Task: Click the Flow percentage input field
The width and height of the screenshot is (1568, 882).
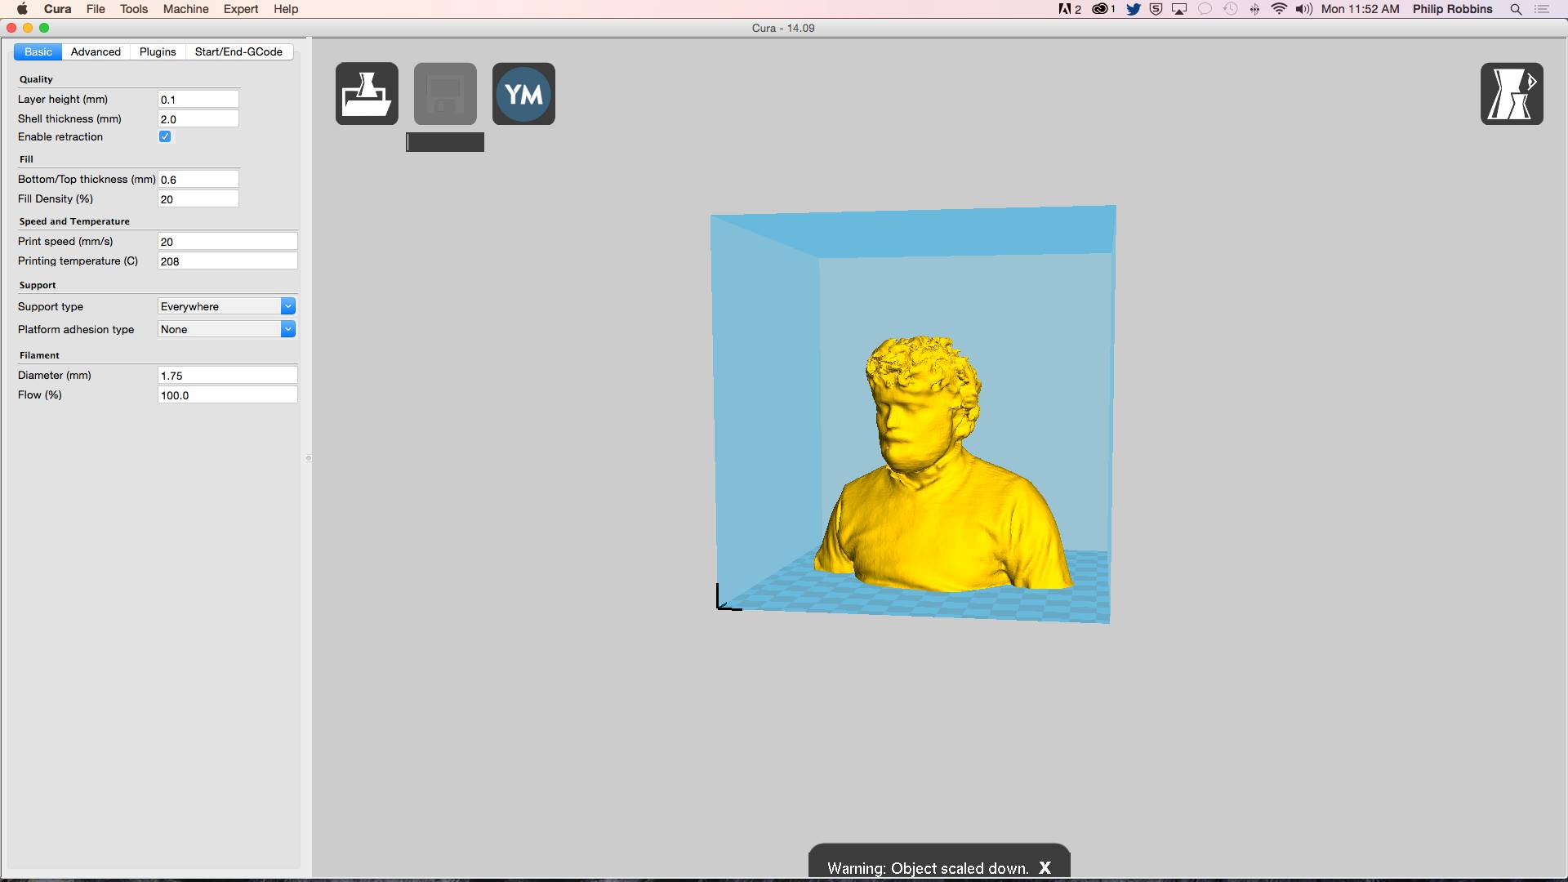Action: [227, 395]
